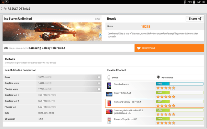
Task: Tap the back arrow in the header
Action: [1, 9]
